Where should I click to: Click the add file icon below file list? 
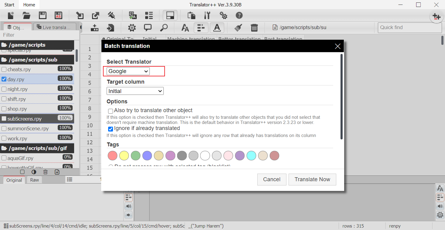point(57,172)
